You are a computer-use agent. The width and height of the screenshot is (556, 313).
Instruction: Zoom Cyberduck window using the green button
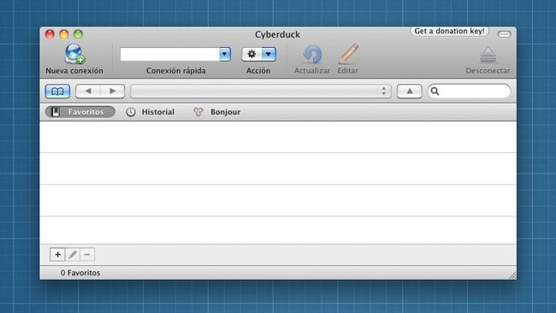[x=78, y=34]
